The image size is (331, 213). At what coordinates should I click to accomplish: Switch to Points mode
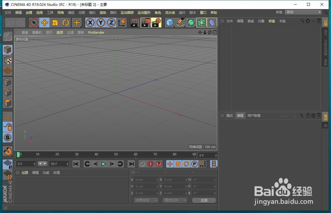(8, 82)
